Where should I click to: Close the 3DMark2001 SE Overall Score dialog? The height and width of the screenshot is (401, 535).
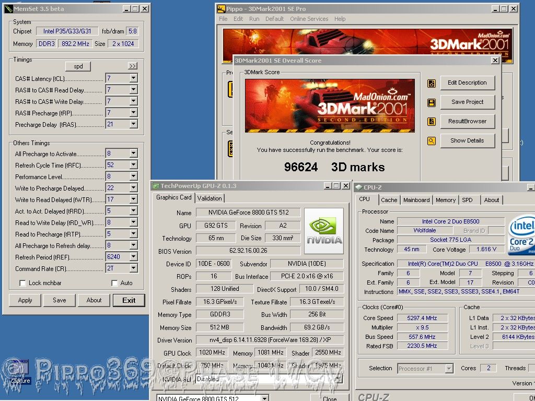tap(495, 61)
